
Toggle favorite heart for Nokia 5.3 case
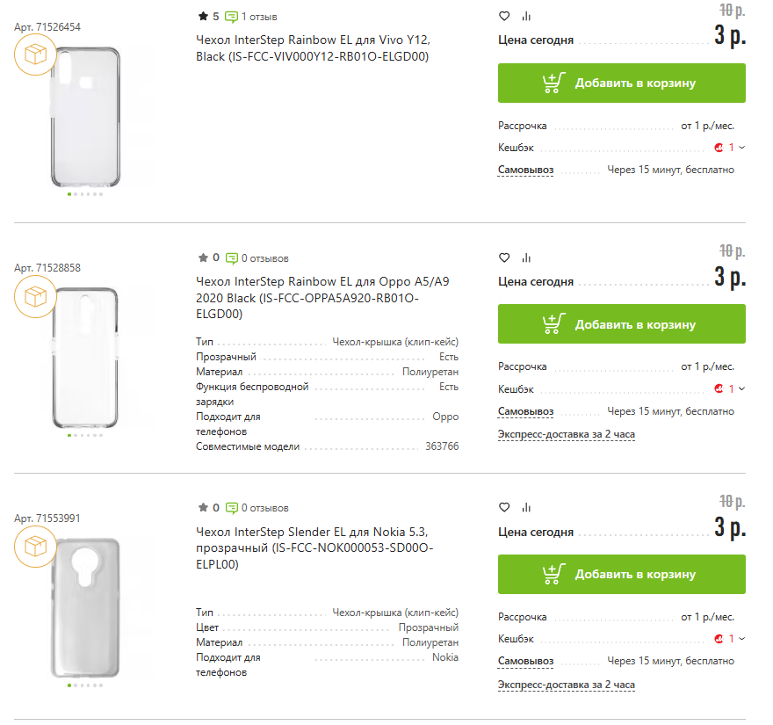coord(504,507)
